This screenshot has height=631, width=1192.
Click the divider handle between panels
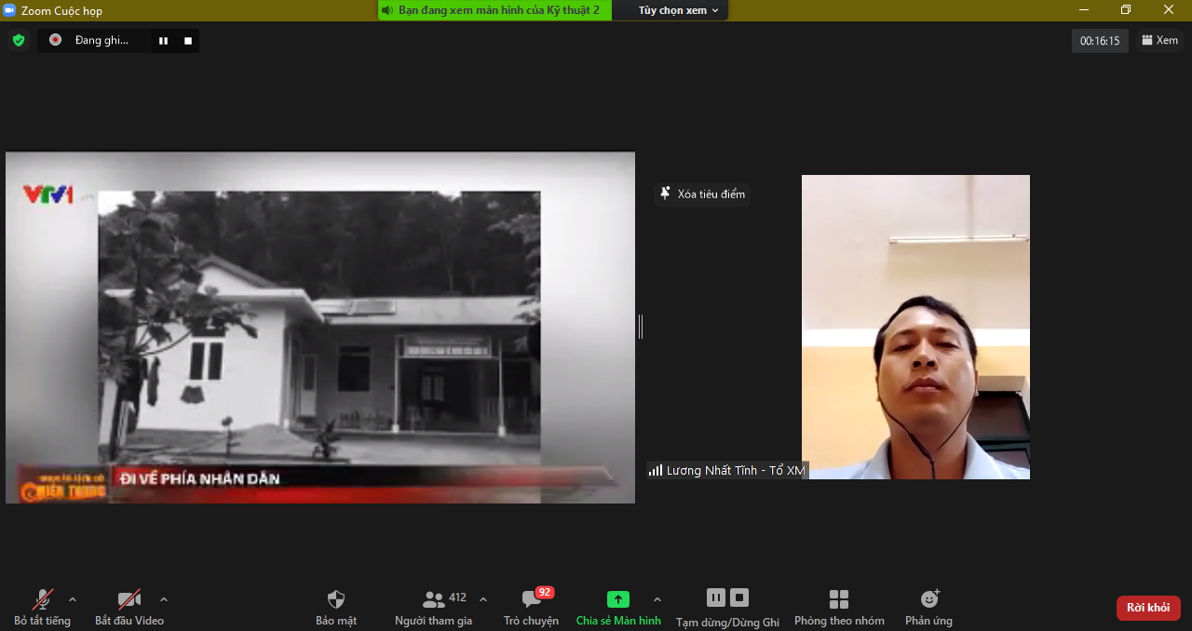(641, 327)
